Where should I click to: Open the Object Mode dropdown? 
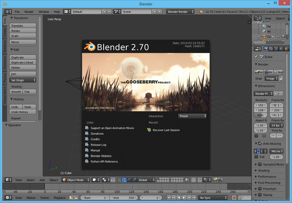pos(76,180)
